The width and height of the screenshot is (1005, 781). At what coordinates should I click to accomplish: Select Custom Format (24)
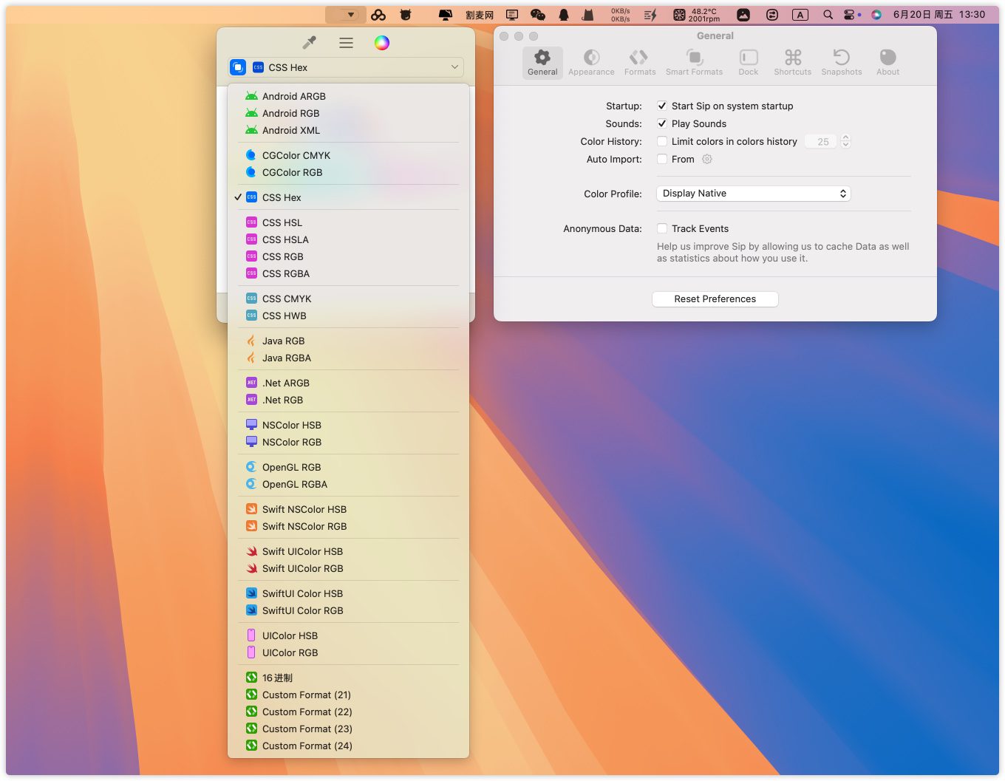[x=349, y=746]
